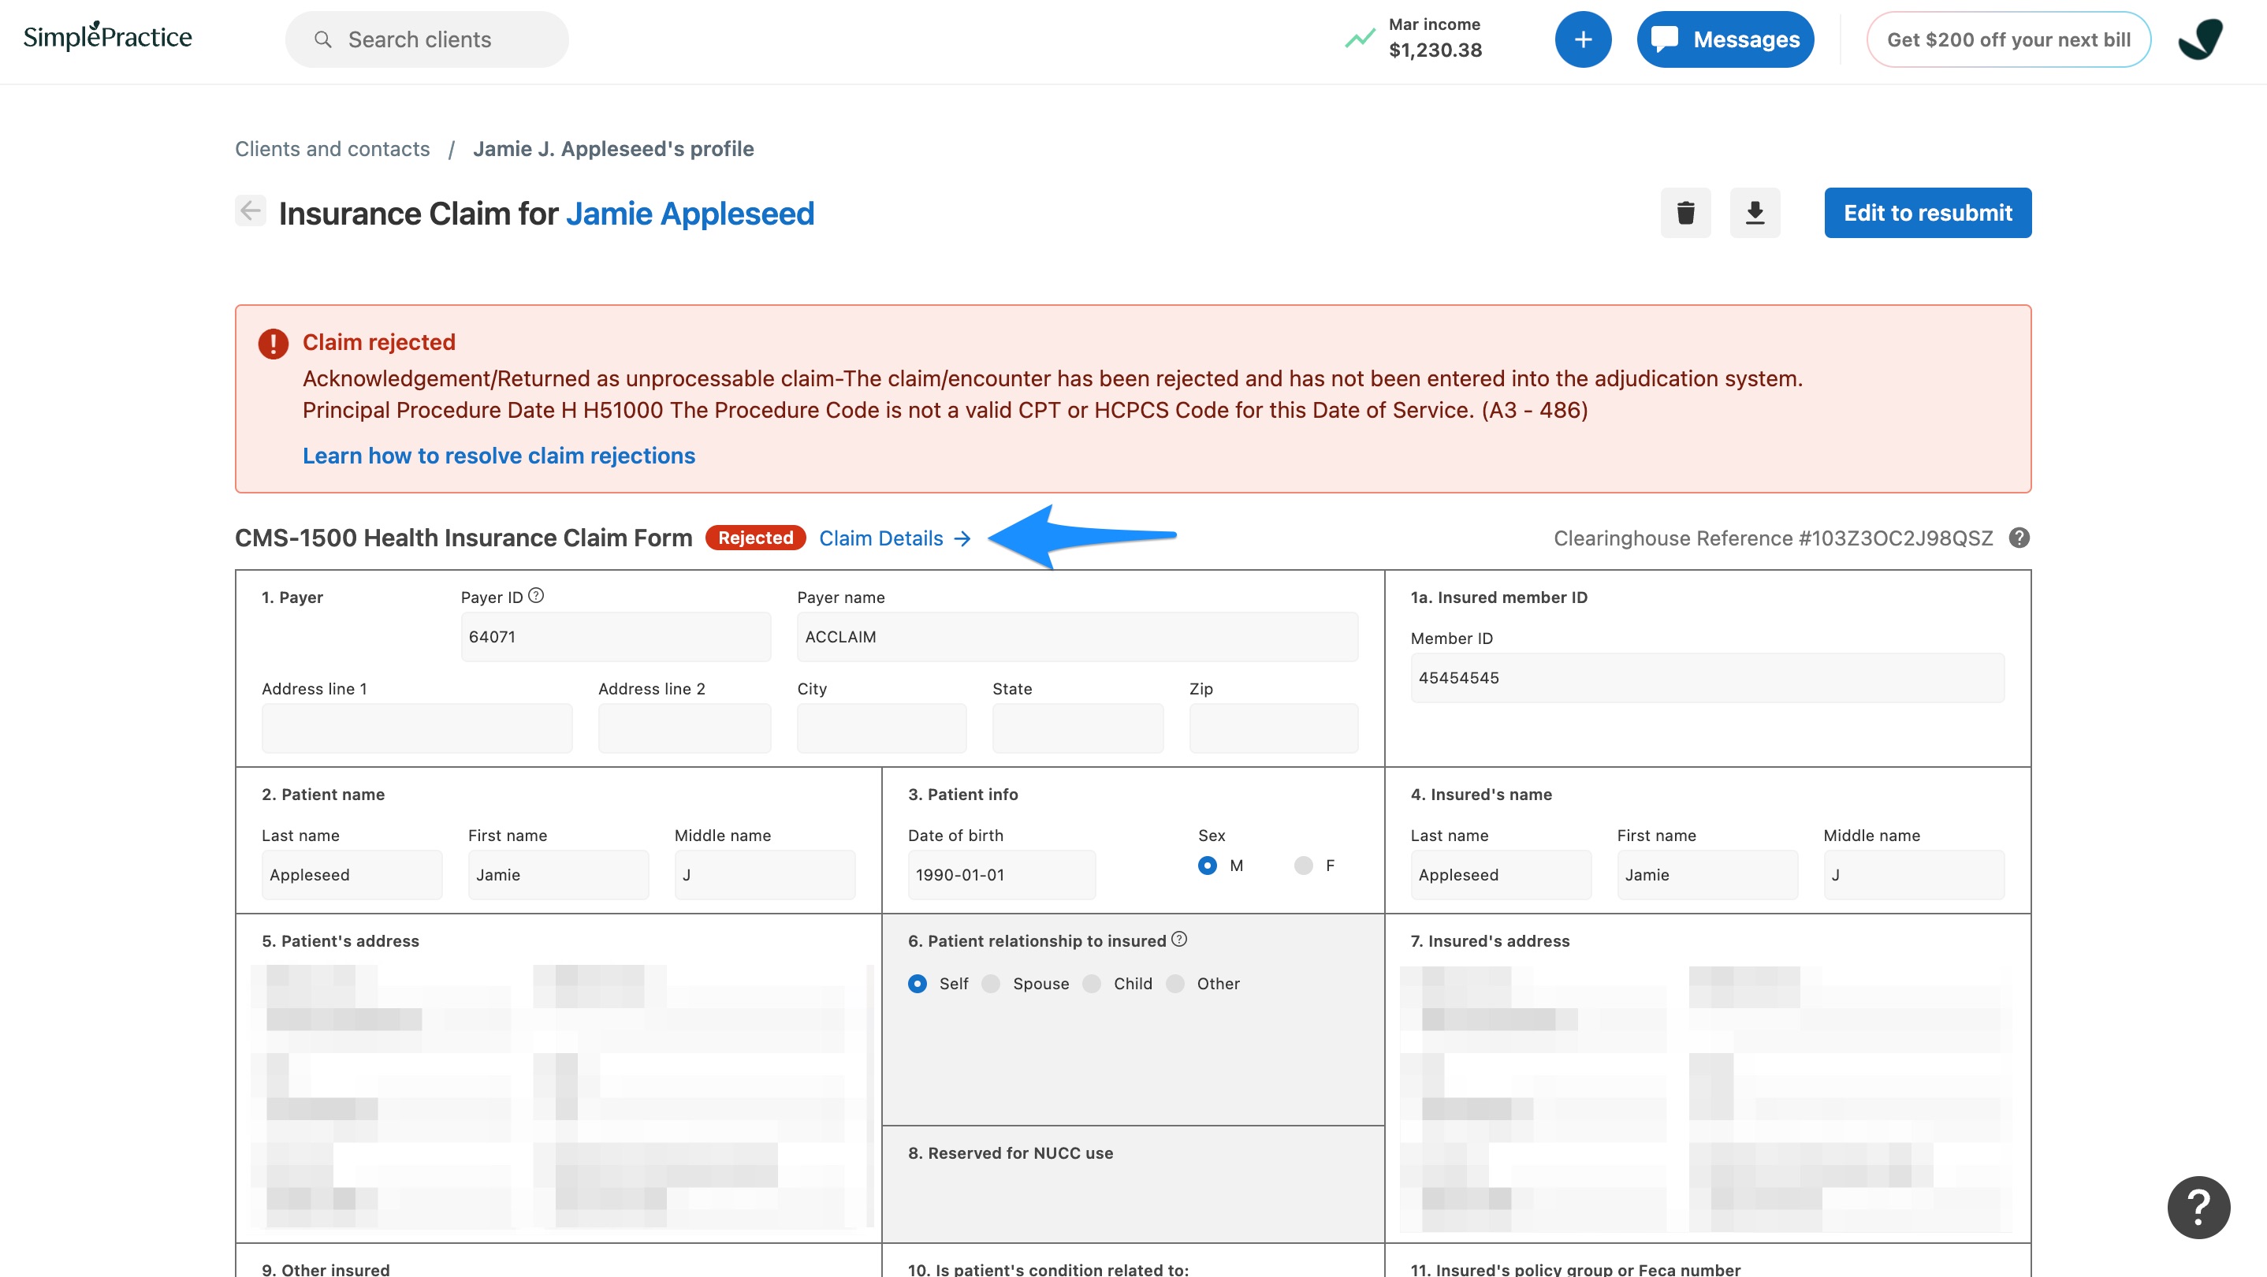2267x1277 pixels.
Task: Click payer Address line 1 field
Action: [417, 728]
